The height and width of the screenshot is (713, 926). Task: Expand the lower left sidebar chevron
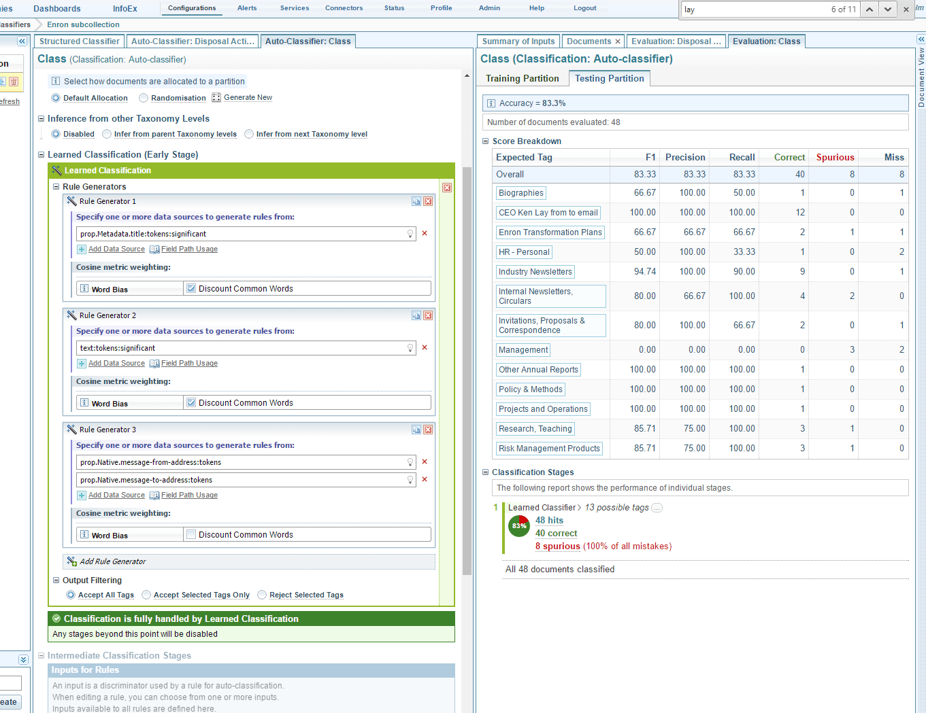[x=23, y=659]
